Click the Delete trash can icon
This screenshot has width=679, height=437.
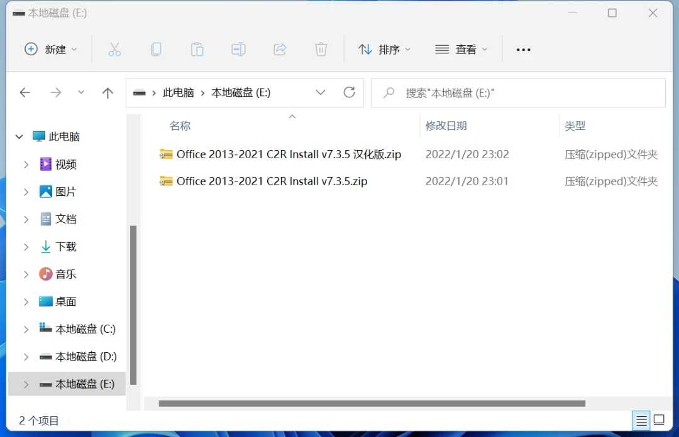(321, 50)
